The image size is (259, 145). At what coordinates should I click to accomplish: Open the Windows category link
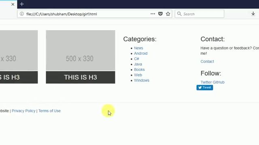142,81
